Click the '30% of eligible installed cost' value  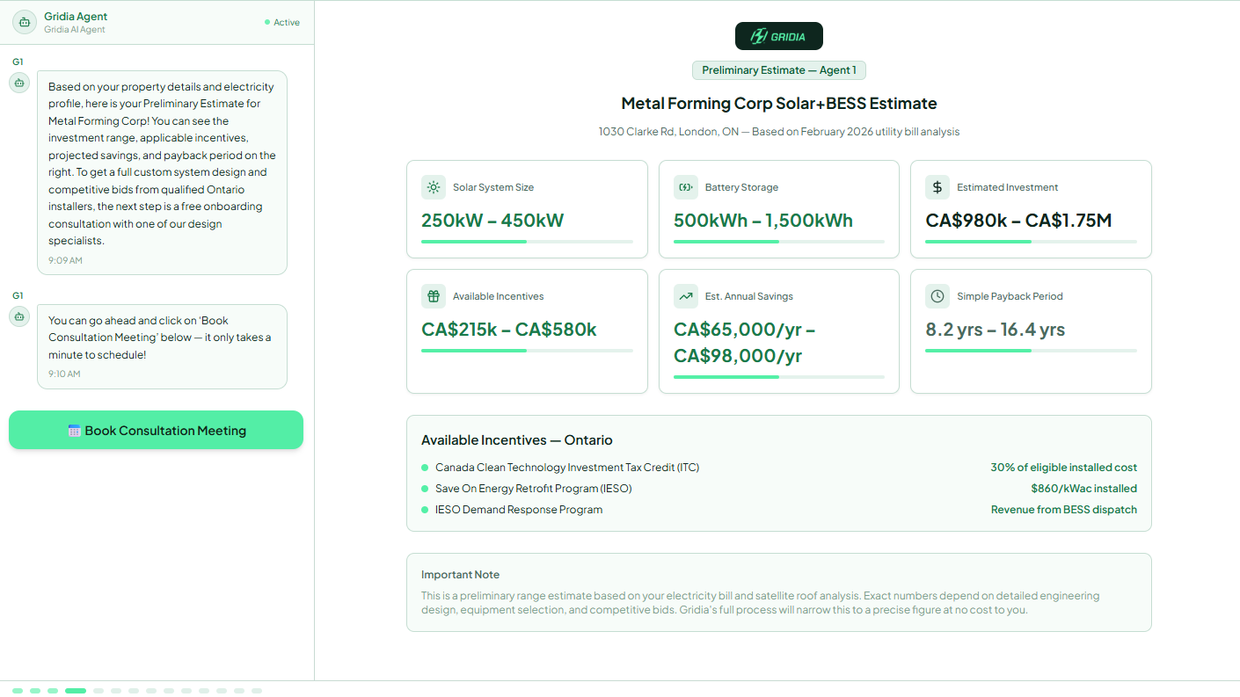1064,468
